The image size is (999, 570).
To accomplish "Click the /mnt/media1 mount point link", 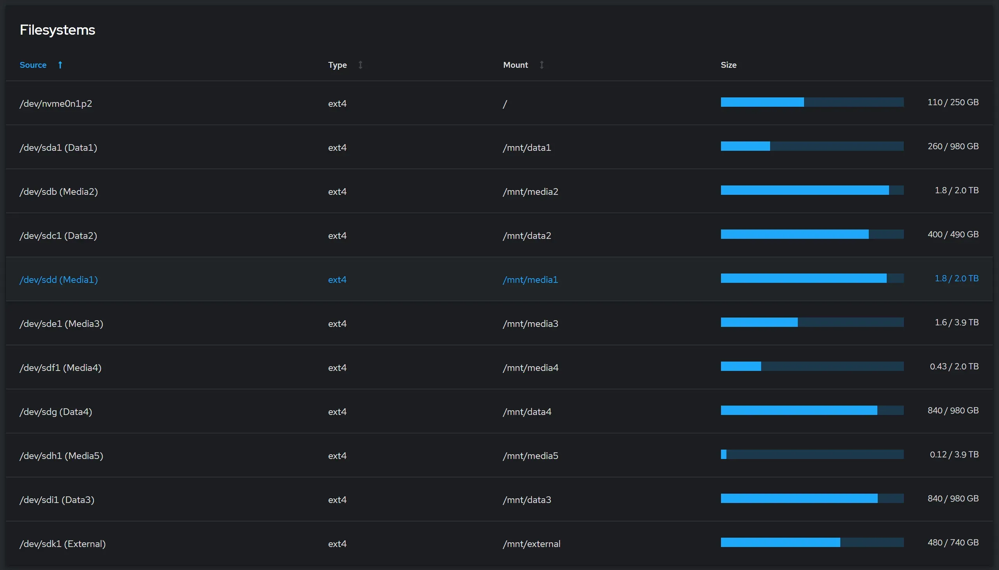I will coord(530,279).
